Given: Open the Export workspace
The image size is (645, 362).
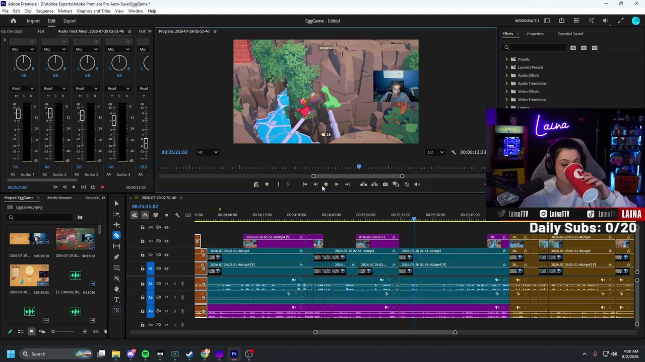Looking at the screenshot, I should point(70,21).
